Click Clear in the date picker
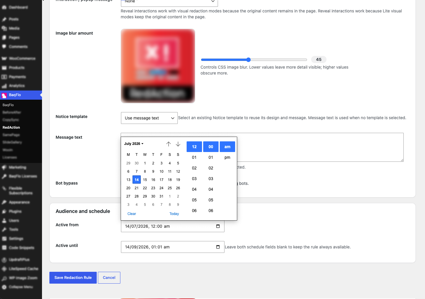425x299 pixels. click(132, 214)
